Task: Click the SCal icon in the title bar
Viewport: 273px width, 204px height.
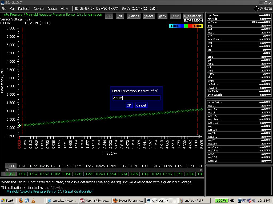Action: coord(2,3)
